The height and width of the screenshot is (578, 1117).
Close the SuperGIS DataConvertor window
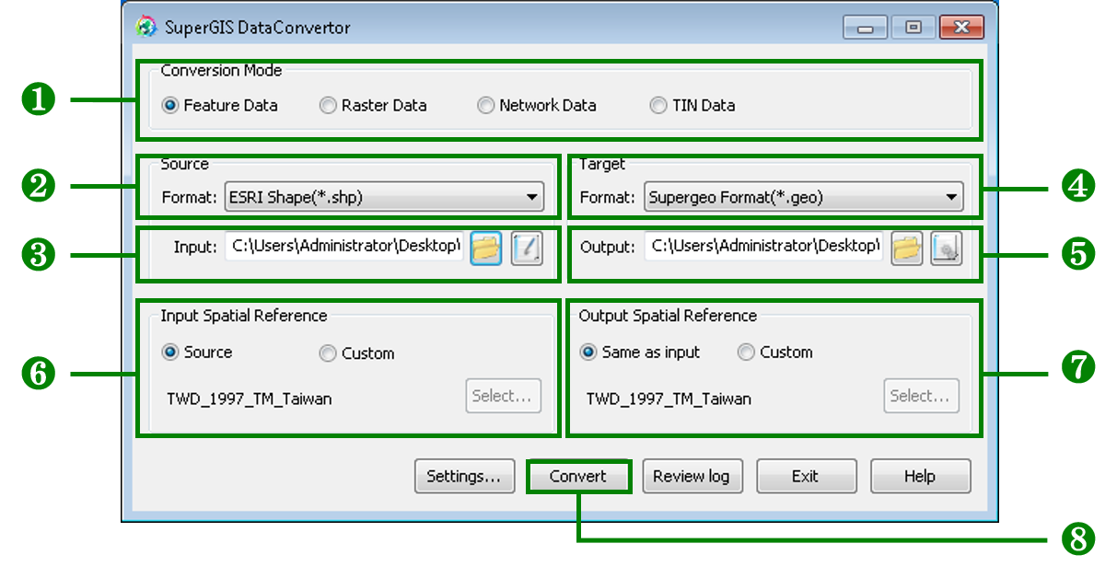tap(960, 28)
